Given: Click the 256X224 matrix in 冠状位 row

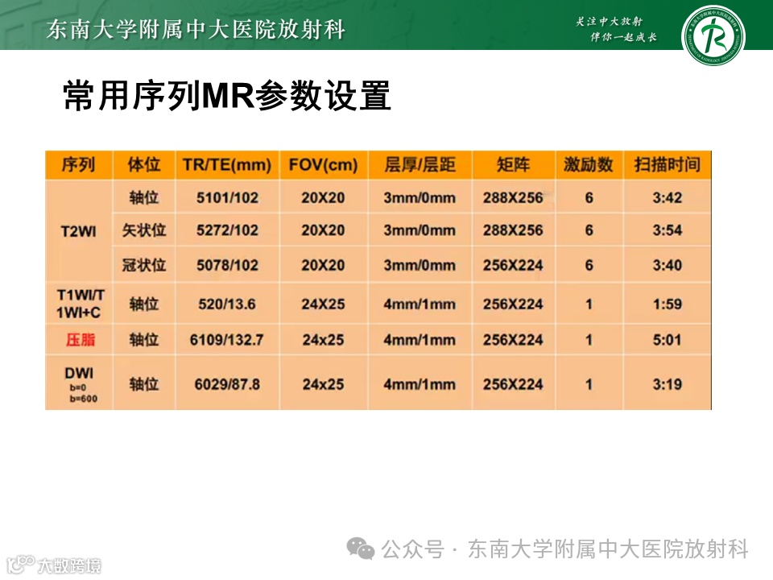Looking at the screenshot, I should pyautogui.click(x=513, y=265).
